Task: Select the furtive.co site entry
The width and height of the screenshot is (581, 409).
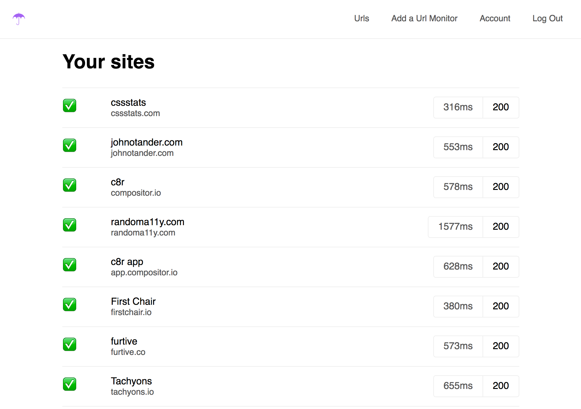Action: 128,346
